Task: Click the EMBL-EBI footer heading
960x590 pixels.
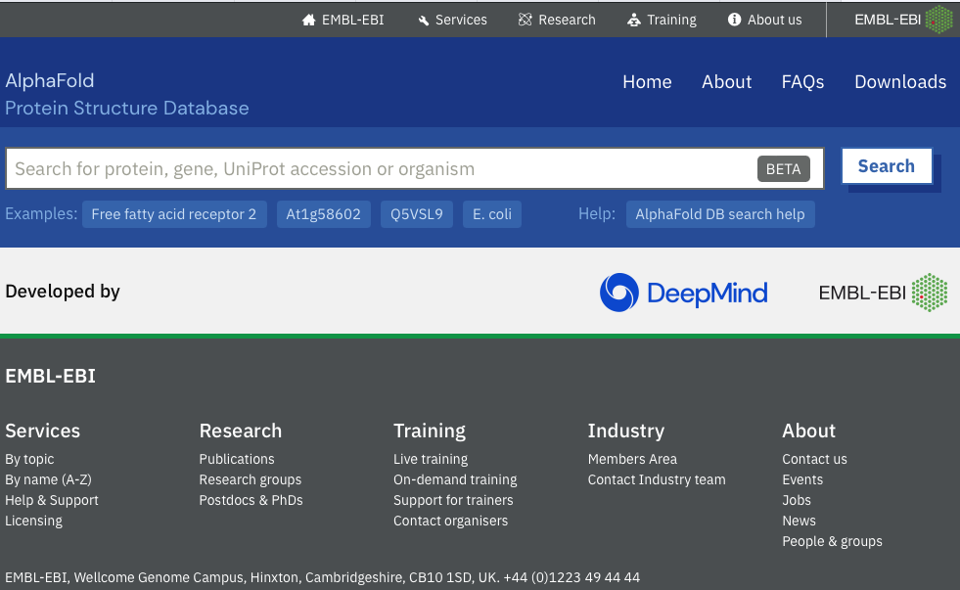Action: (x=50, y=376)
